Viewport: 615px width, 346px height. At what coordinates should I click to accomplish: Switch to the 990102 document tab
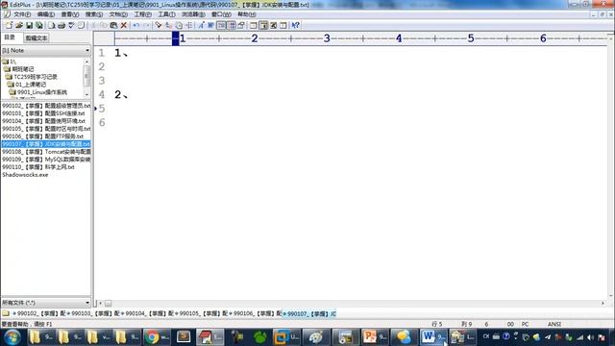(38, 314)
